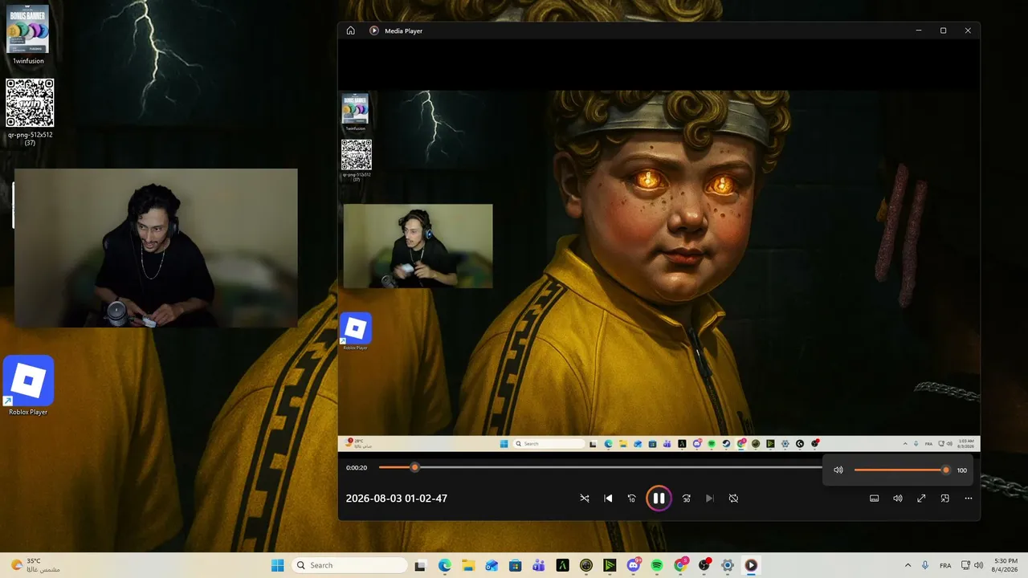The image size is (1028, 578).
Task: Open File Explorer from the taskbar
Action: click(x=468, y=565)
